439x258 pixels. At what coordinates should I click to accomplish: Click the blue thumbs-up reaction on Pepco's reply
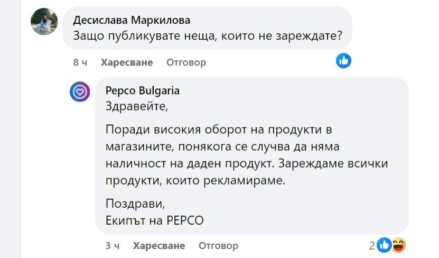[x=384, y=245]
